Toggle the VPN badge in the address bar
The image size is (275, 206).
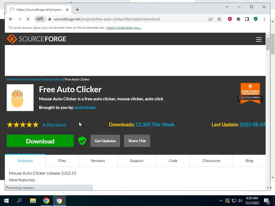coord(40,19)
